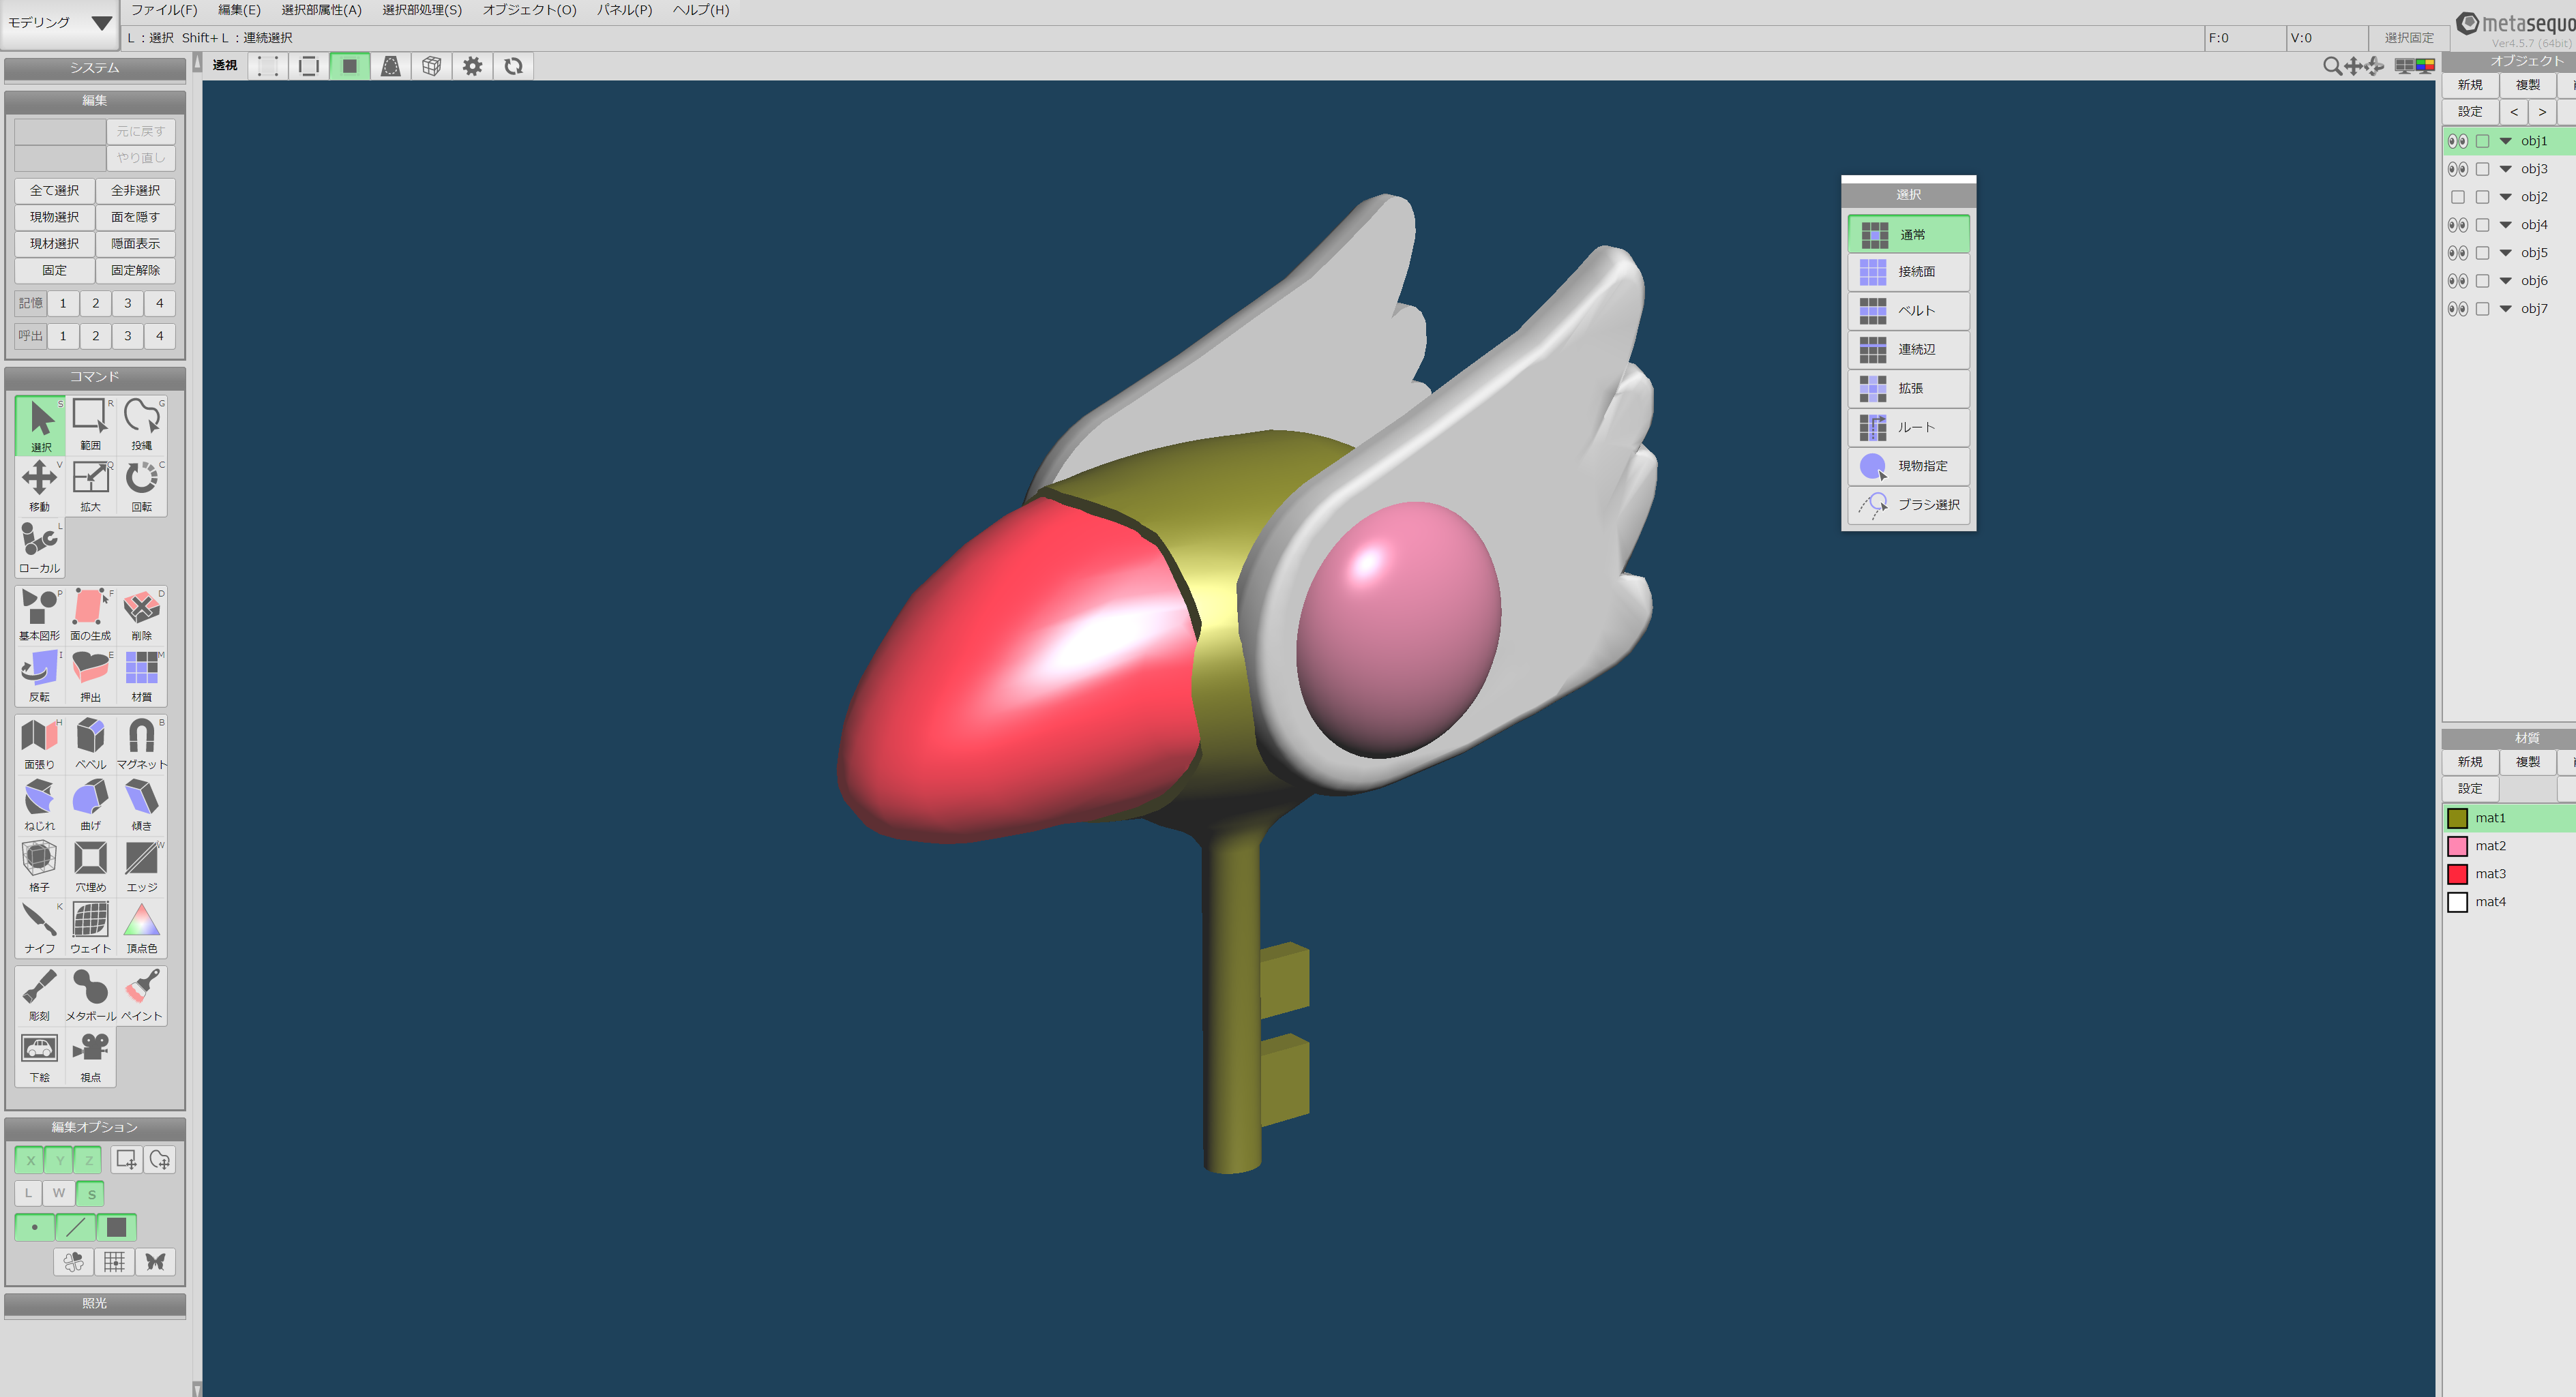Select the 彫刻 sculpt tool
This screenshot has width=2576, height=1397.
(40, 995)
